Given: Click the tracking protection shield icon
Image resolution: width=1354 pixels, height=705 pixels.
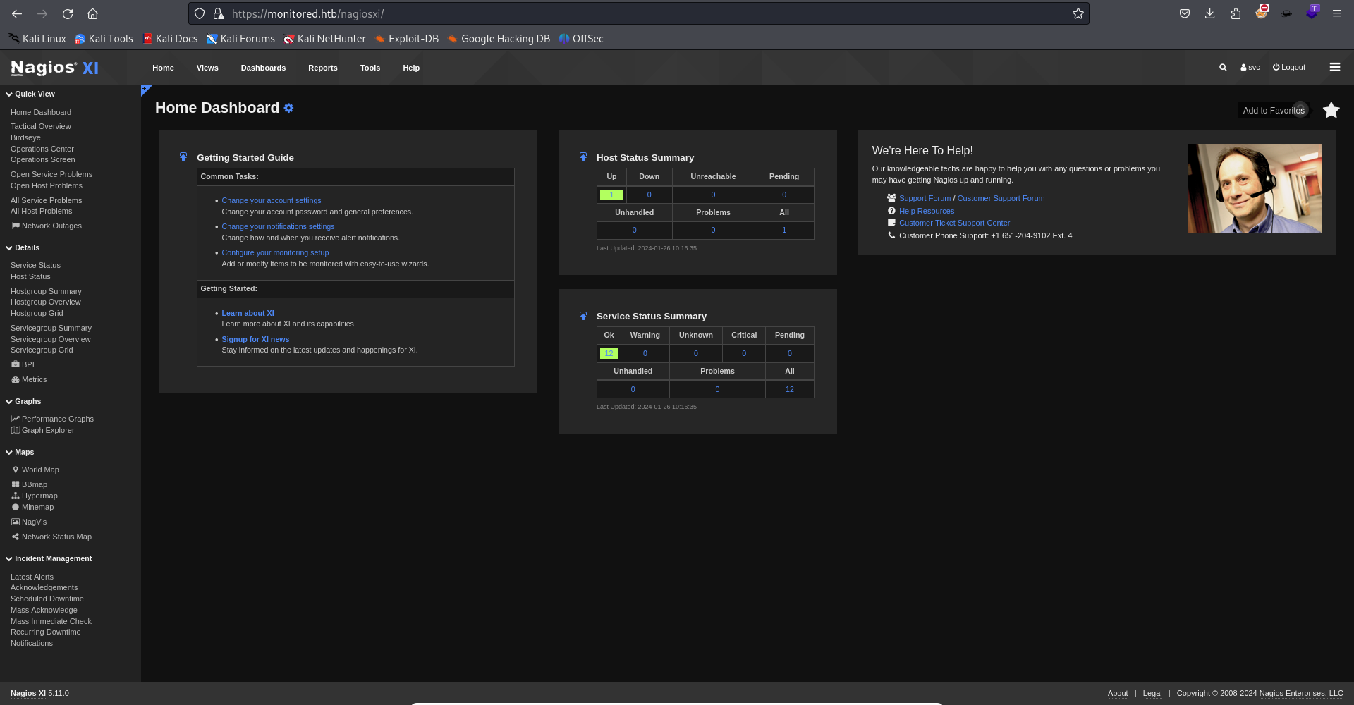Looking at the screenshot, I should (x=200, y=13).
